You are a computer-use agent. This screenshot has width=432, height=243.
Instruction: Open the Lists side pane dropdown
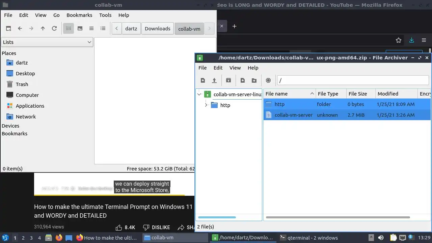[47, 42]
